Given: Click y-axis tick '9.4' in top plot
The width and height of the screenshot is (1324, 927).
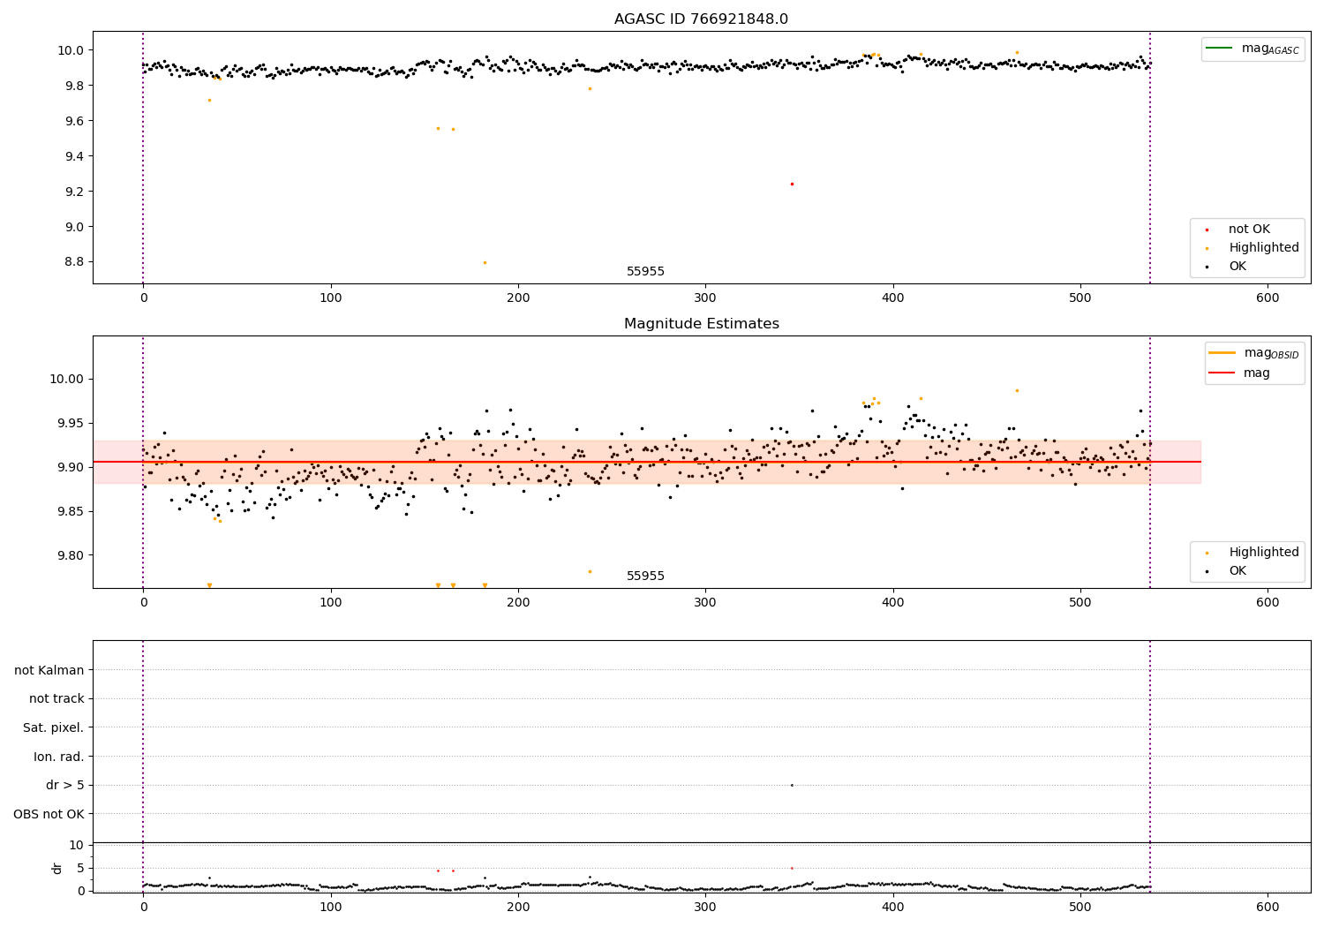Looking at the screenshot, I should [74, 156].
